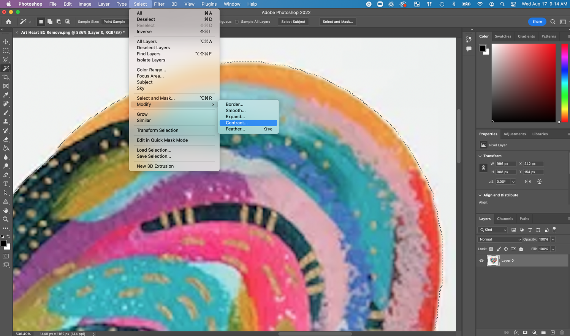This screenshot has width=570, height=336.
Task: Click the Select Subject button
Action: tap(293, 22)
